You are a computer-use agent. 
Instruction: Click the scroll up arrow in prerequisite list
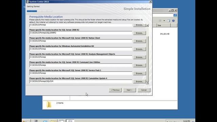pos(147,25)
